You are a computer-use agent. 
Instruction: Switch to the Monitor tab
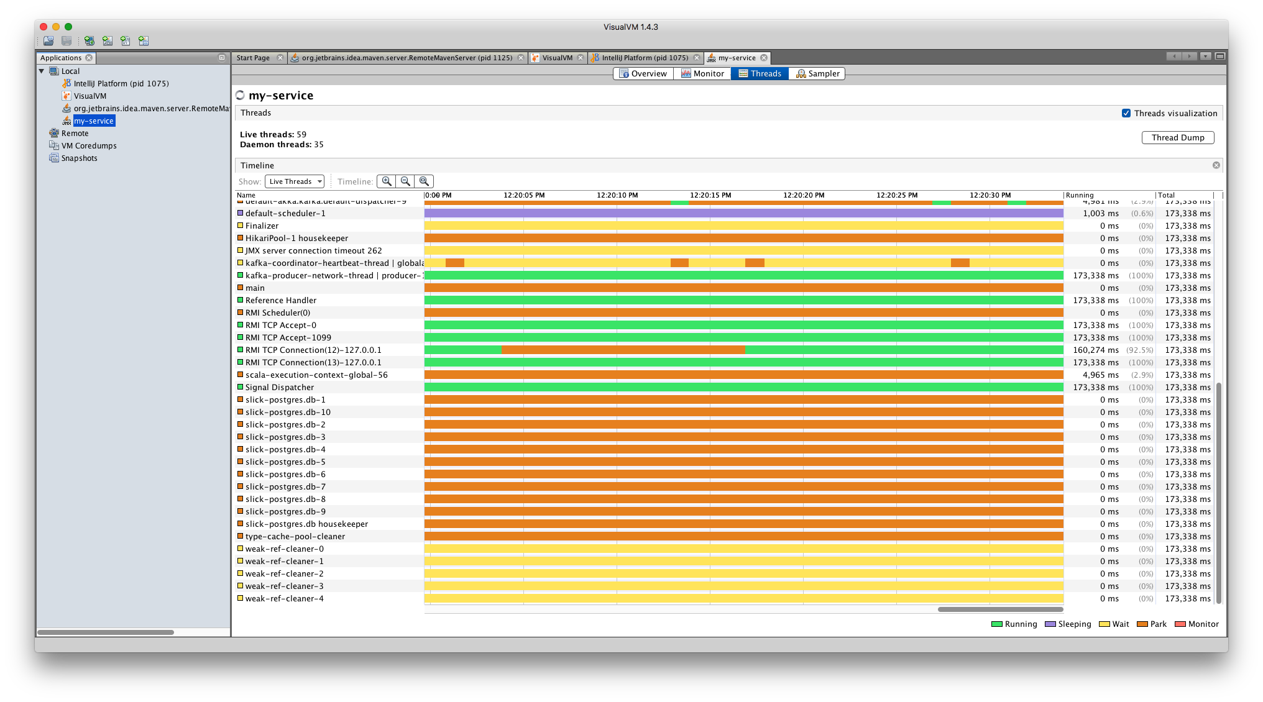(x=702, y=73)
